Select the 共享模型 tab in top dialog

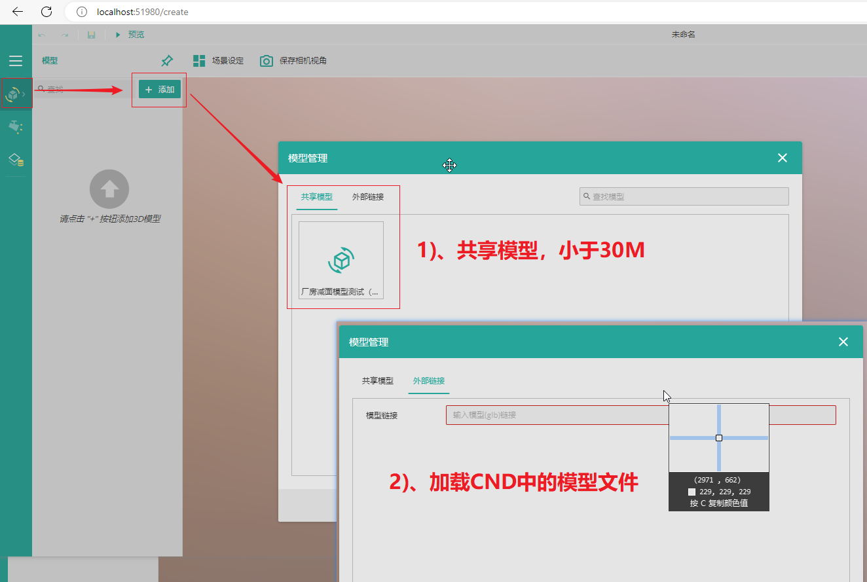(316, 196)
